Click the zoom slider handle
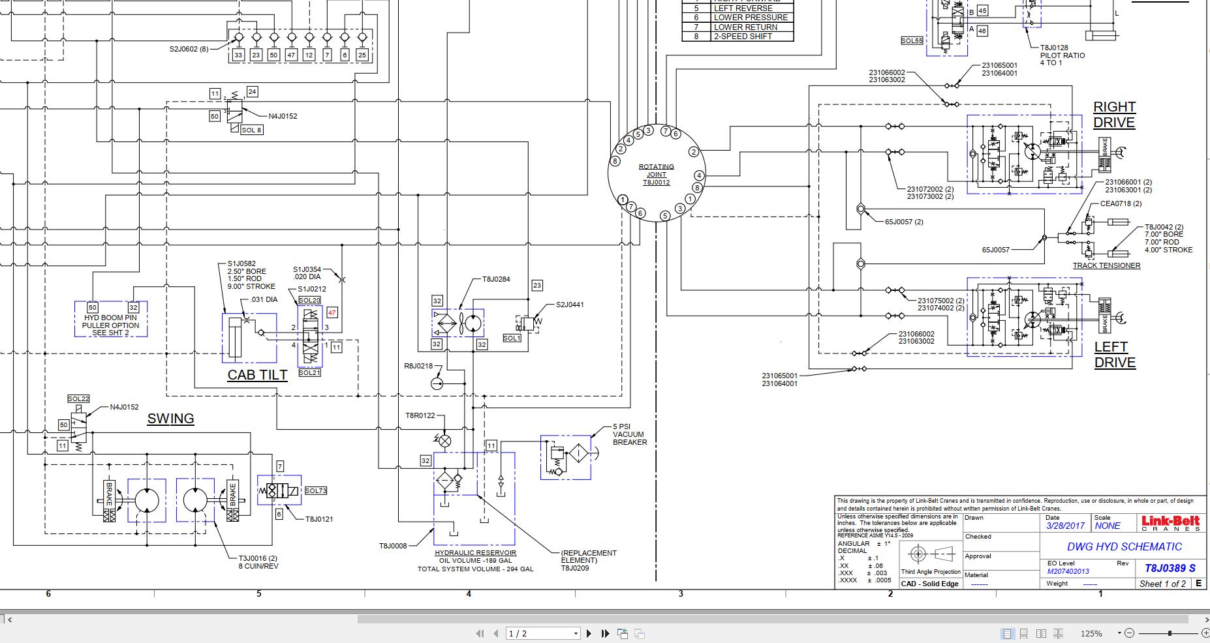Screen dimensions: 1210x643 coord(1170,633)
